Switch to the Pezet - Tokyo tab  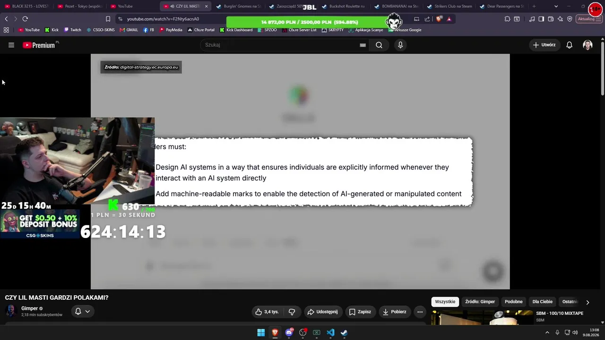[x=79, y=6]
